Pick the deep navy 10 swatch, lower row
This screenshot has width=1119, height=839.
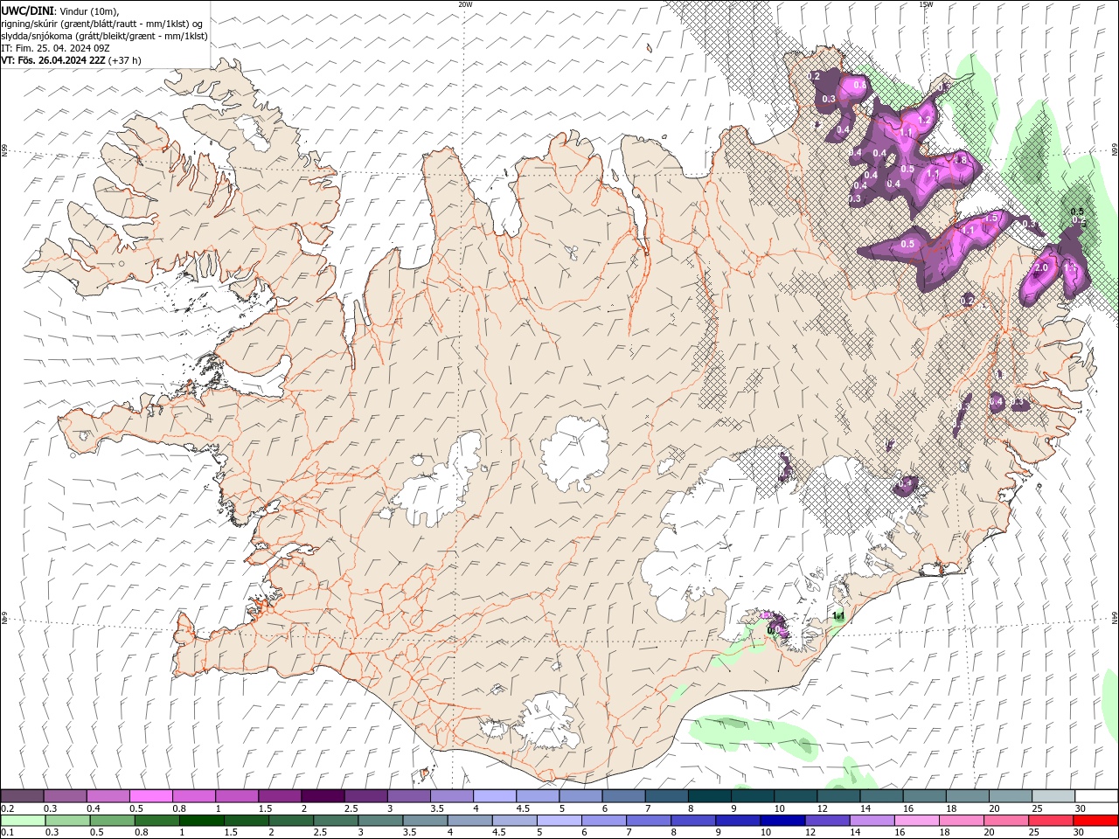pos(783,821)
